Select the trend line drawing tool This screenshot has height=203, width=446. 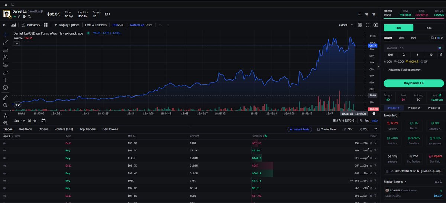pyautogui.click(x=6, y=42)
